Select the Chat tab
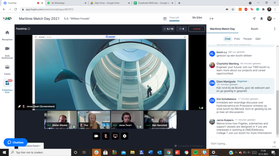This screenshot has width=279, height=156. (227, 39)
